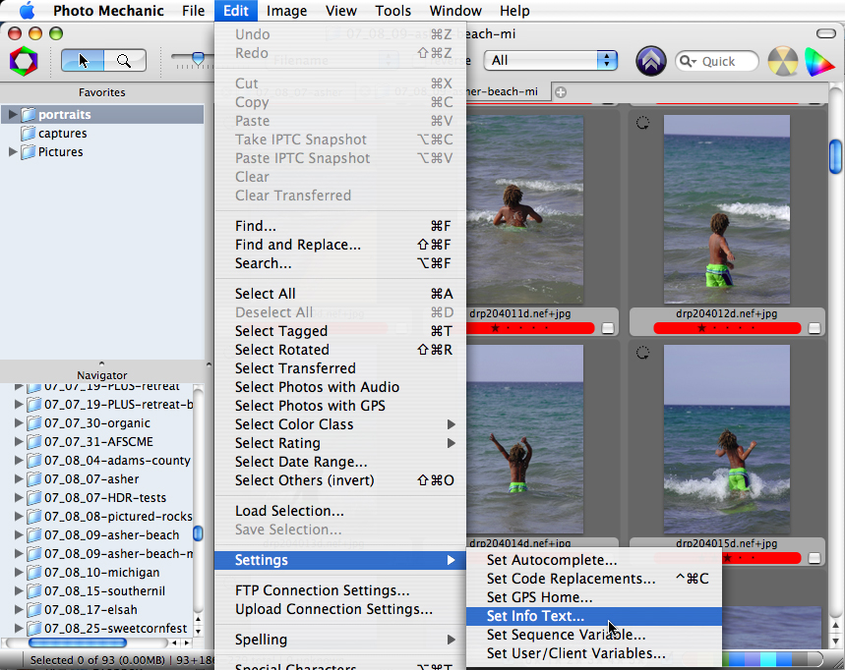Tag checkbox for drp204012d.nef+jpg
The height and width of the screenshot is (670, 845).
pos(815,328)
